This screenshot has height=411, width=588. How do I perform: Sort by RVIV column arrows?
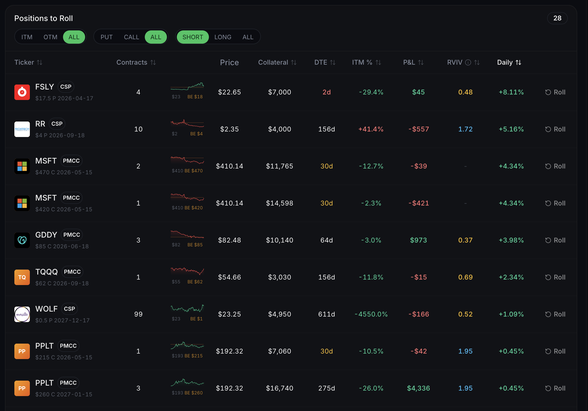(x=477, y=62)
